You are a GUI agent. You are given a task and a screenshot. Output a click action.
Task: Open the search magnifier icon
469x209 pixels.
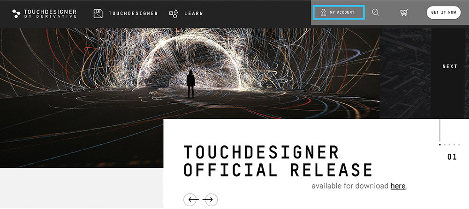pyautogui.click(x=376, y=12)
